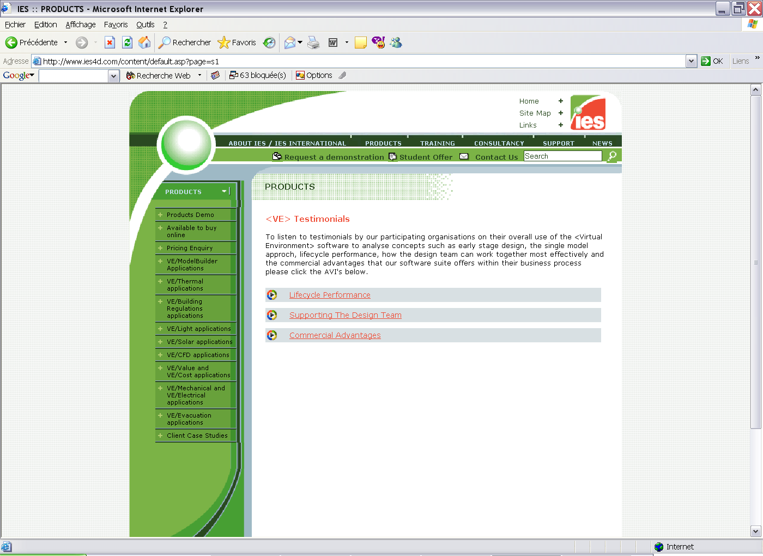
Task: Click the website Search input field
Action: pyautogui.click(x=562, y=156)
